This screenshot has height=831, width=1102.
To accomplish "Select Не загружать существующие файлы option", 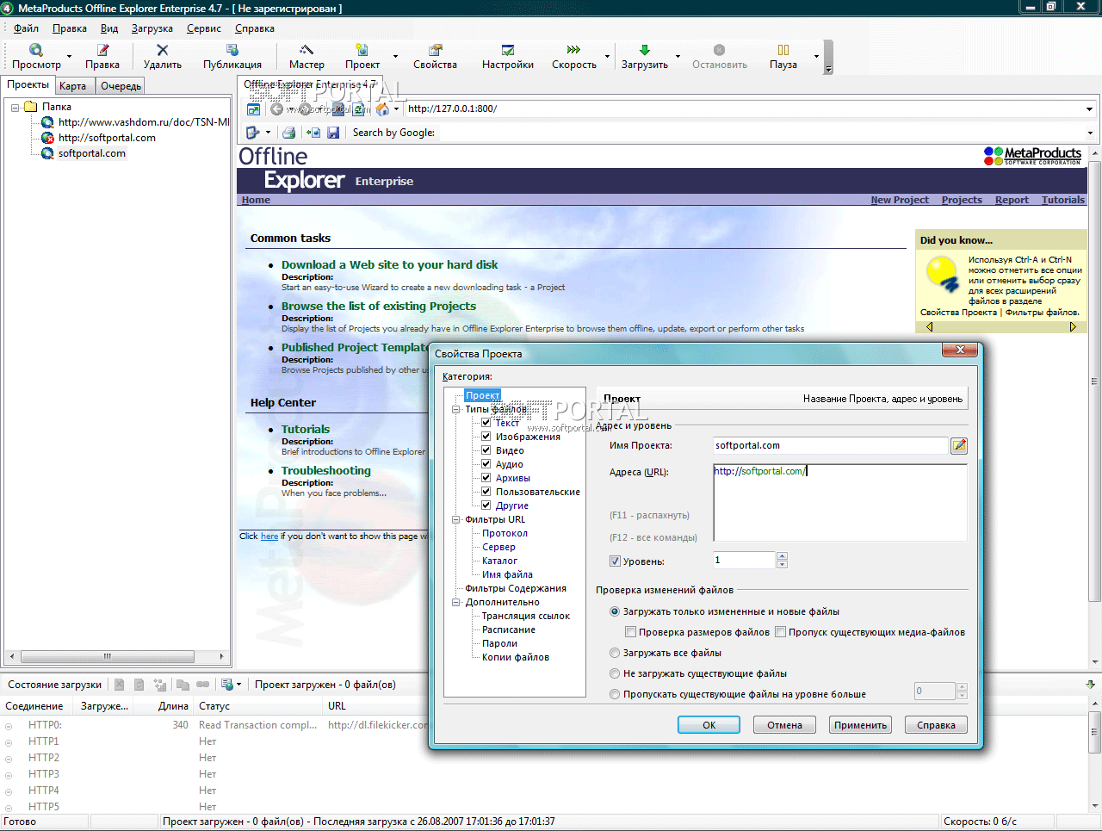I will pyautogui.click(x=615, y=673).
